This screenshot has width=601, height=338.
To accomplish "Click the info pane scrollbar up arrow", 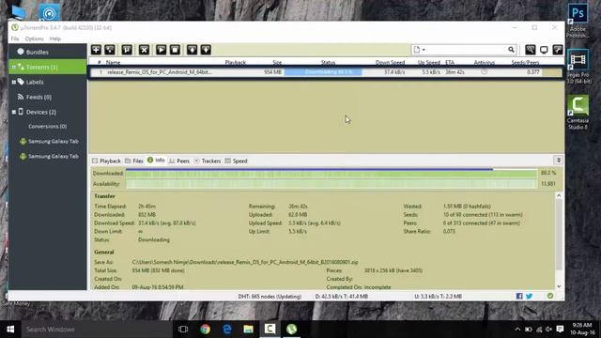I will pos(559,195).
